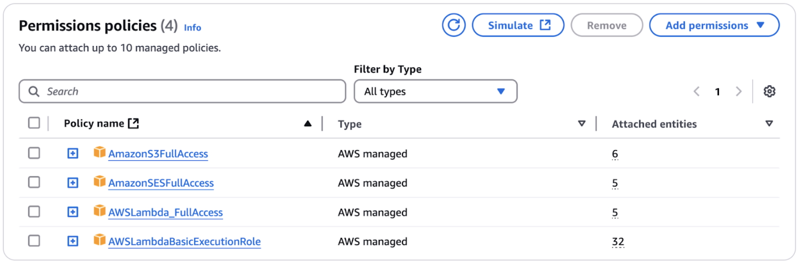Click the external link icon beside Policy name
This screenshot has width=800, height=264.
click(134, 123)
